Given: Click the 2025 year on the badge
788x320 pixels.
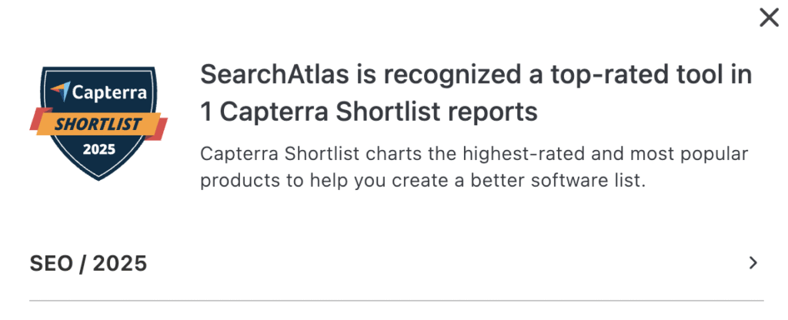Looking at the screenshot, I should point(99,149).
